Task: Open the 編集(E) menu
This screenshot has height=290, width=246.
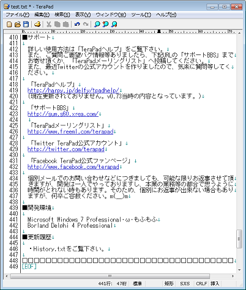Action: click(42, 15)
